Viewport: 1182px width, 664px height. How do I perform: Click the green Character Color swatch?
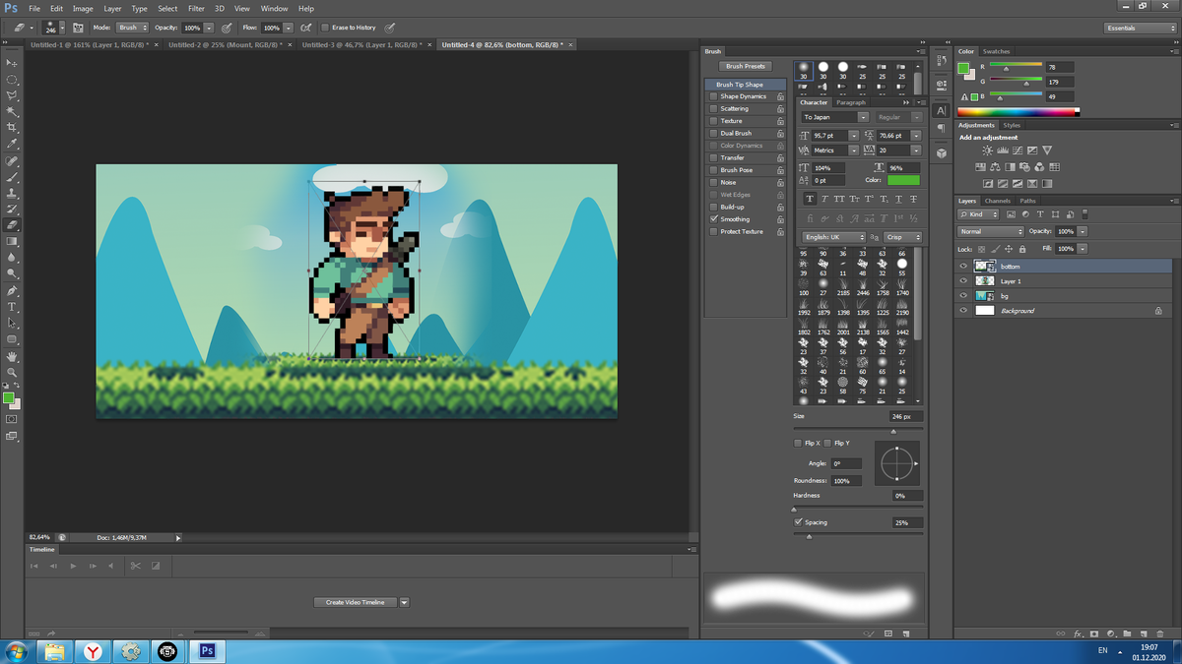[x=903, y=180]
